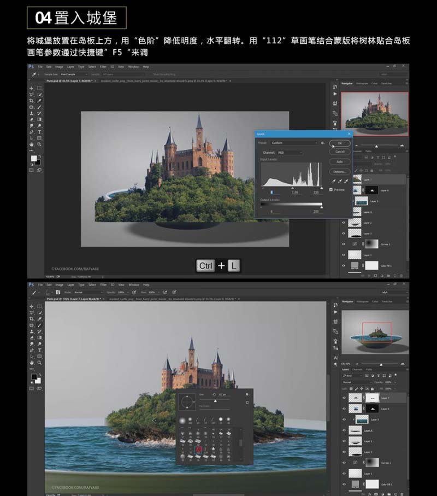Image resolution: width=437 pixels, height=496 pixels.
Task: Hide Layer 1 in upper Layers panel
Action: (344, 255)
